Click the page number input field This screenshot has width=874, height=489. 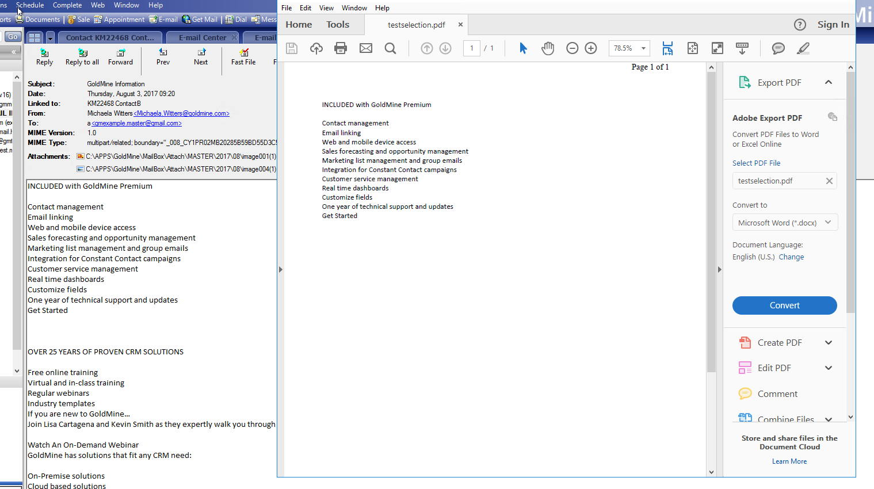(x=472, y=48)
